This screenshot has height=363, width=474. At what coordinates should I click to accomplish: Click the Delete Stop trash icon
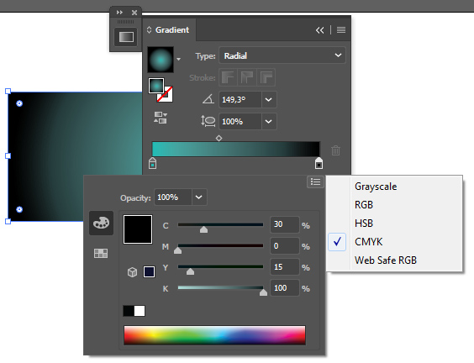click(x=335, y=150)
